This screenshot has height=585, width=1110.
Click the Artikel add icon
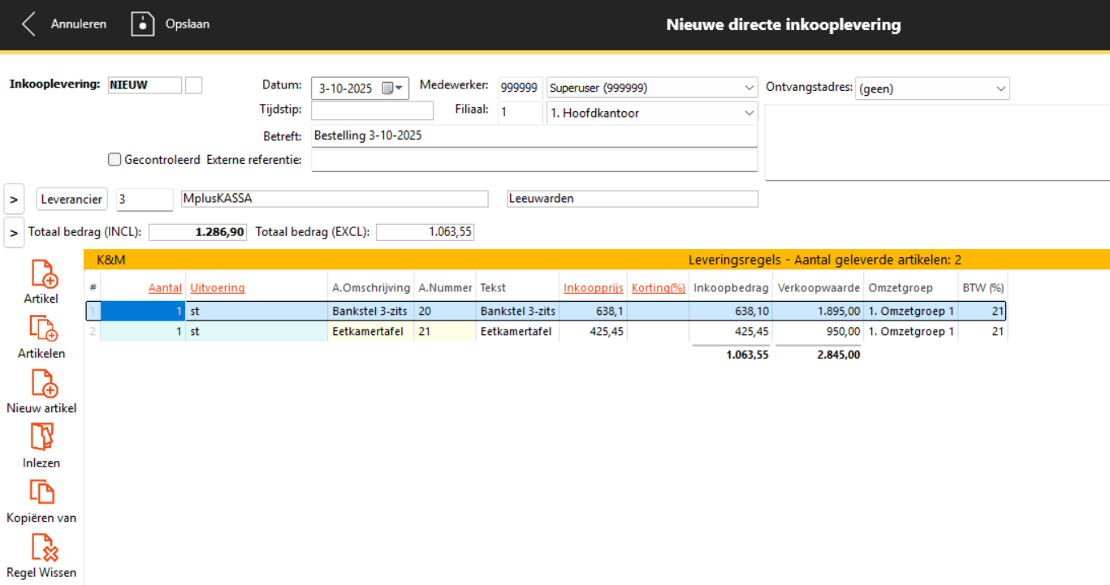pyautogui.click(x=44, y=274)
